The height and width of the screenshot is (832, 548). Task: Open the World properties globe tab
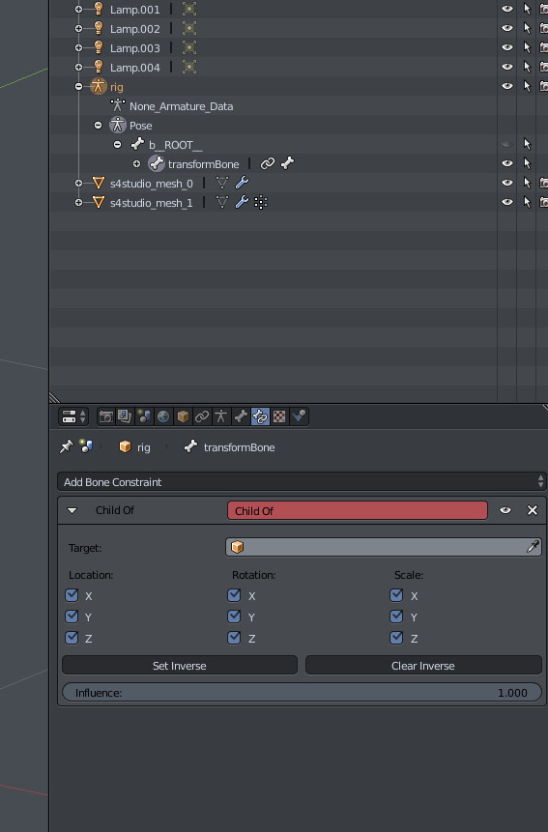coord(163,416)
